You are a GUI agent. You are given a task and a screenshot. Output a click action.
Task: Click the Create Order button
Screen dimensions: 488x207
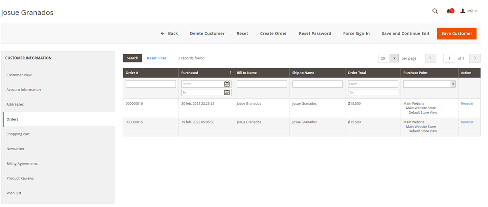click(x=273, y=33)
